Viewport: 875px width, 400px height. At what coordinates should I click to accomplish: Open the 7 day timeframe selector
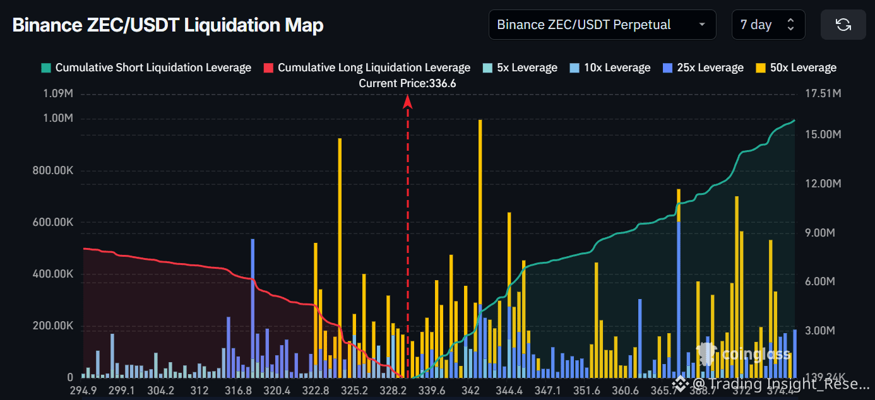point(768,25)
